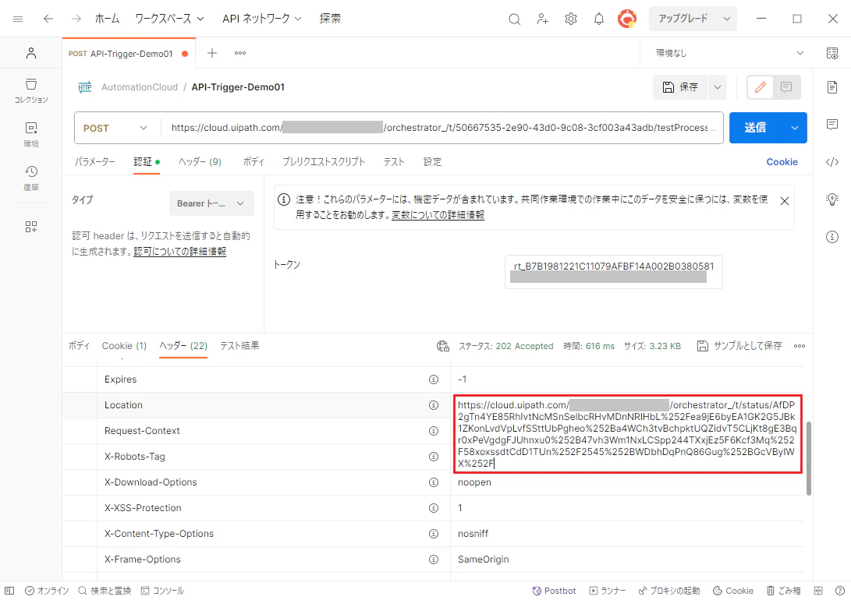This screenshot has height=600, width=851.
Task: Open the save options dropdown arrow
Action: [717, 87]
